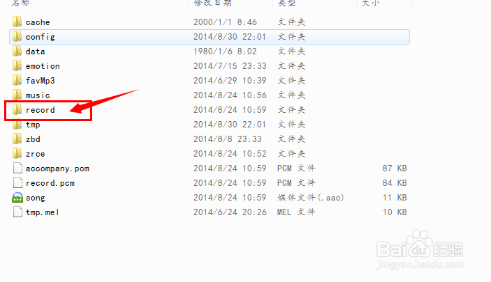
Task: Click the date '1980/1/6 8:02'
Action: click(x=225, y=52)
